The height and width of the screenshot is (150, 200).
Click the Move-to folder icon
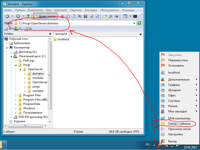tap(116, 16)
